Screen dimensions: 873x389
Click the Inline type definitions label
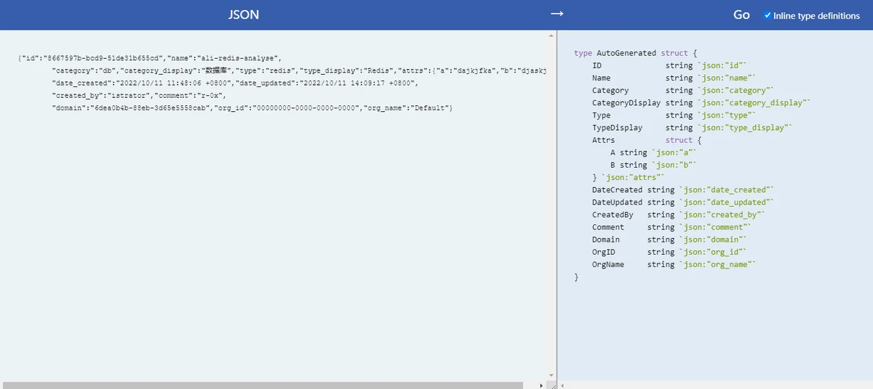pos(816,15)
